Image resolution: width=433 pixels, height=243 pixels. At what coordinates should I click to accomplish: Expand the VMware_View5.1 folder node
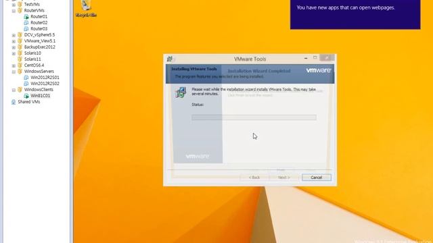tap(14, 41)
